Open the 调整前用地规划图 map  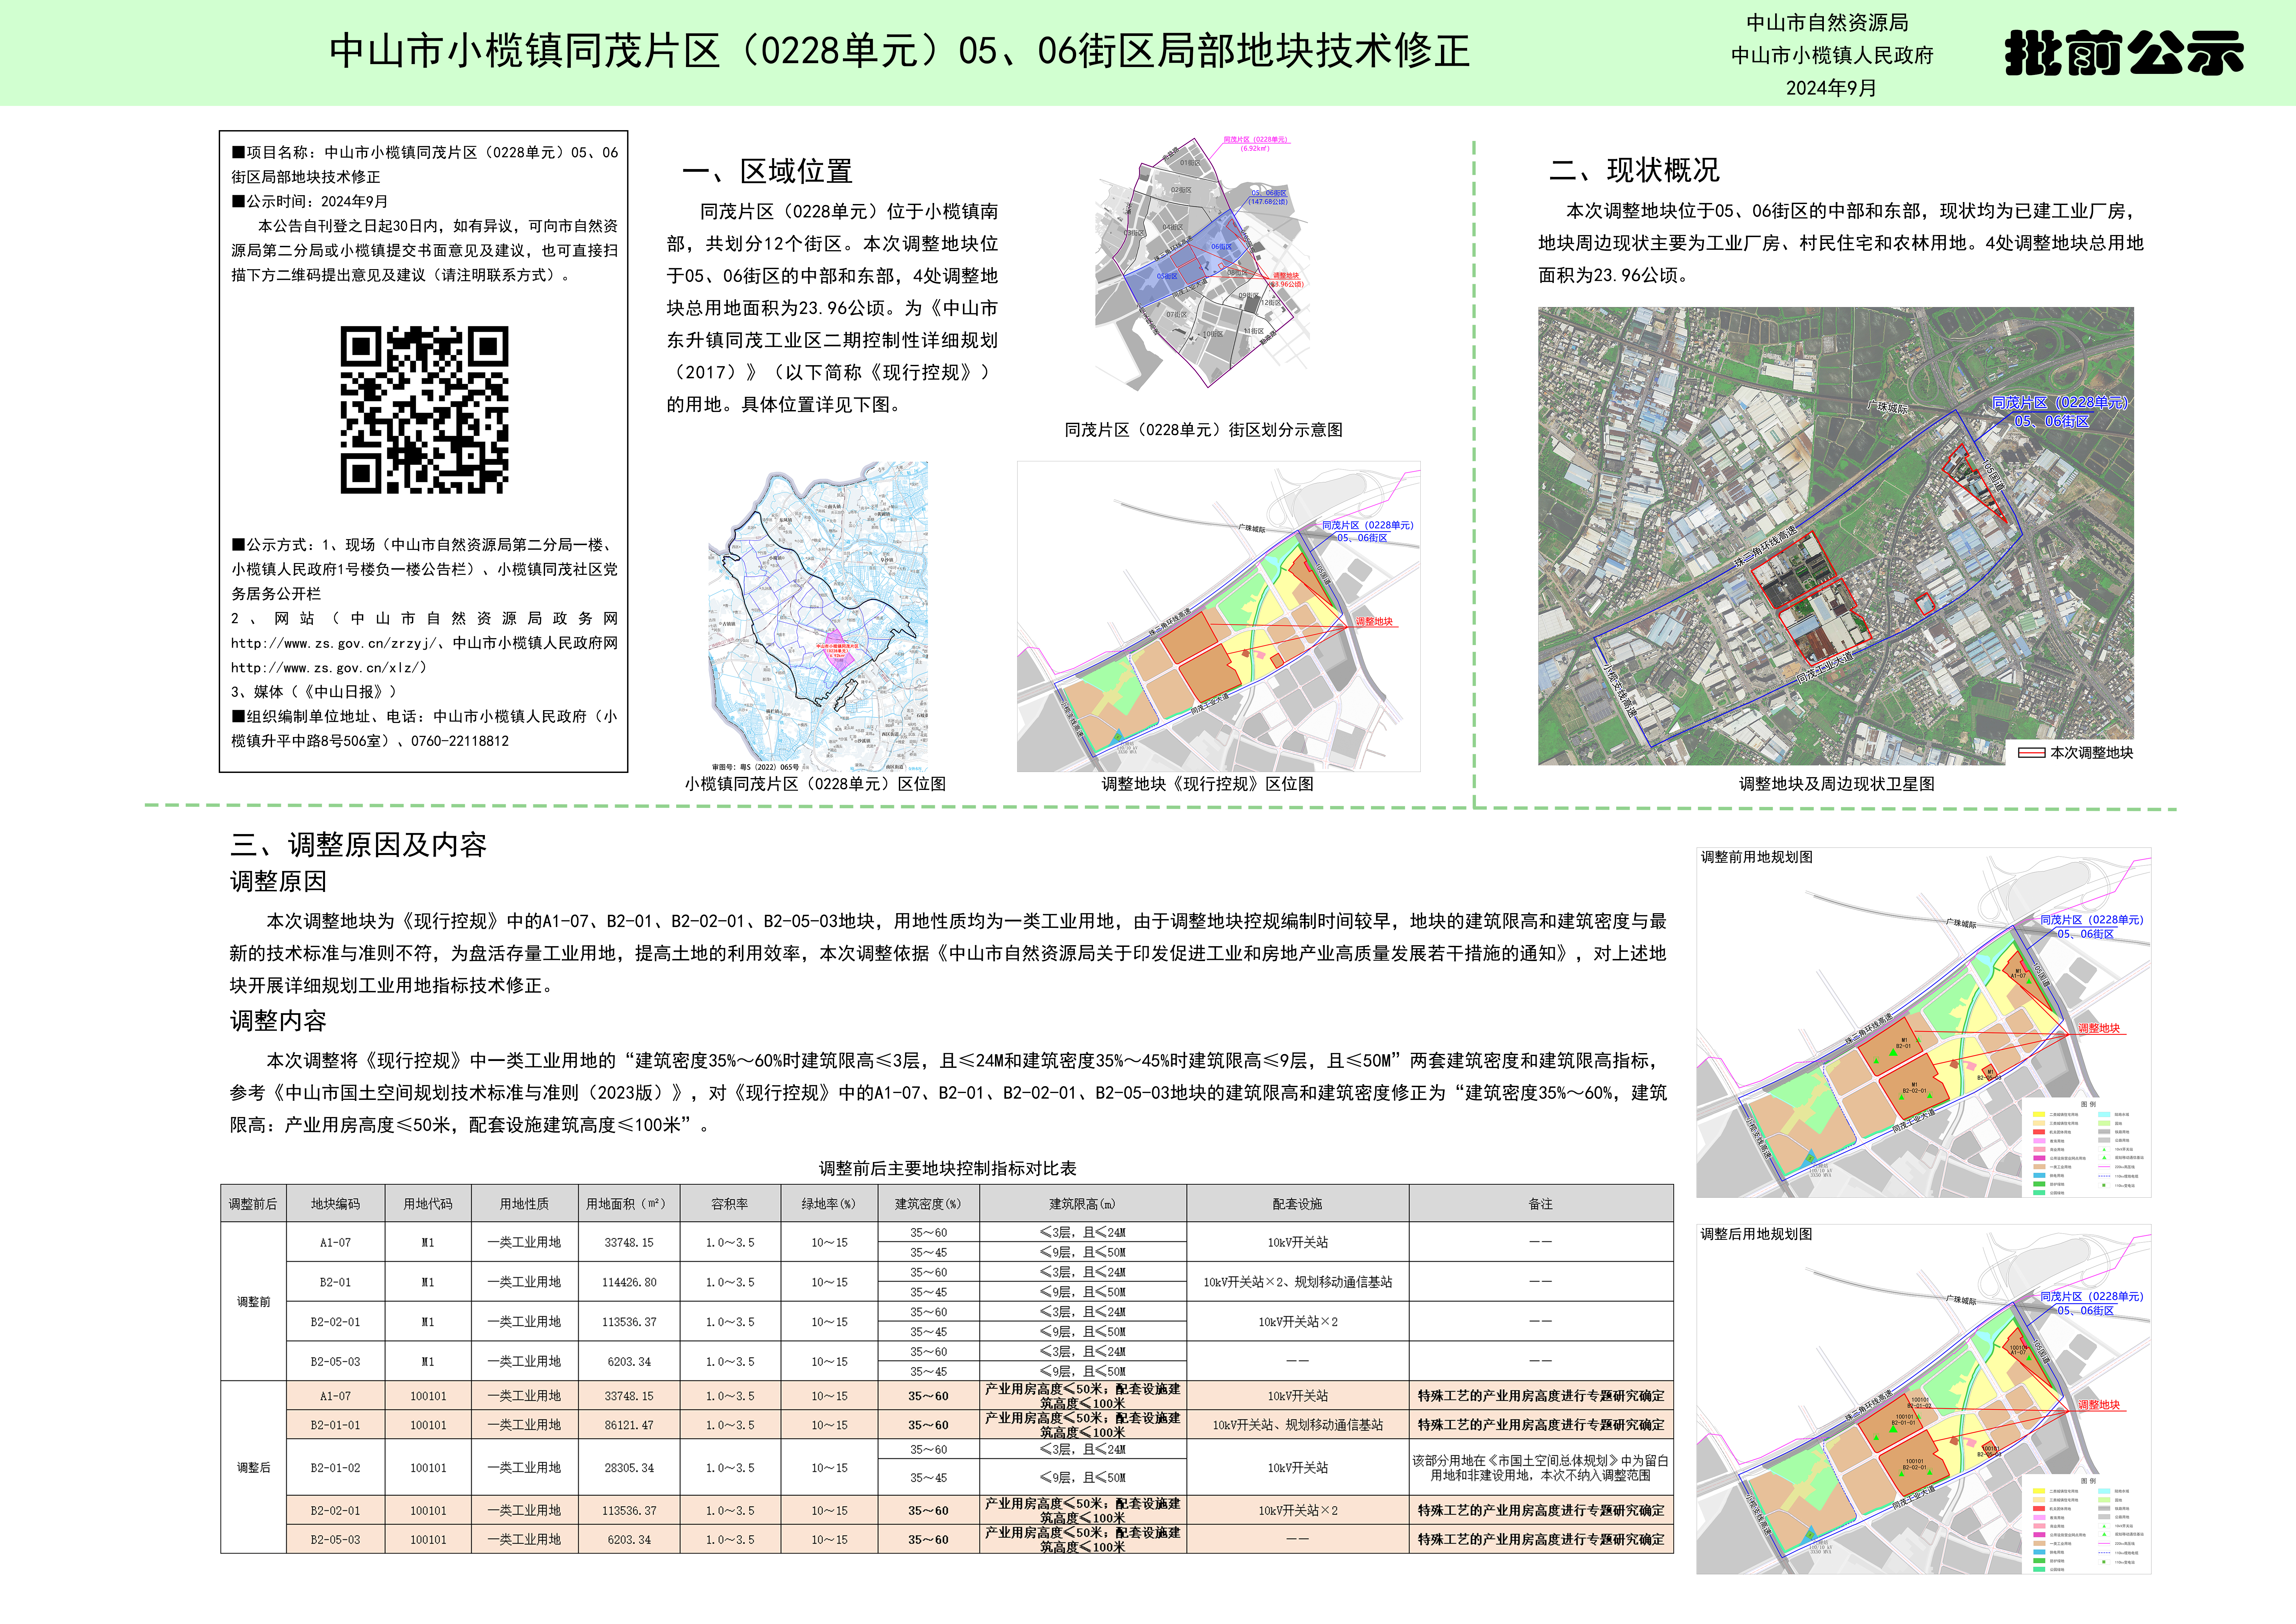1923,1022
